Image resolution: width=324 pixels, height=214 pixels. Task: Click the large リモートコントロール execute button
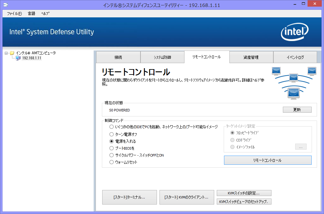(268, 160)
